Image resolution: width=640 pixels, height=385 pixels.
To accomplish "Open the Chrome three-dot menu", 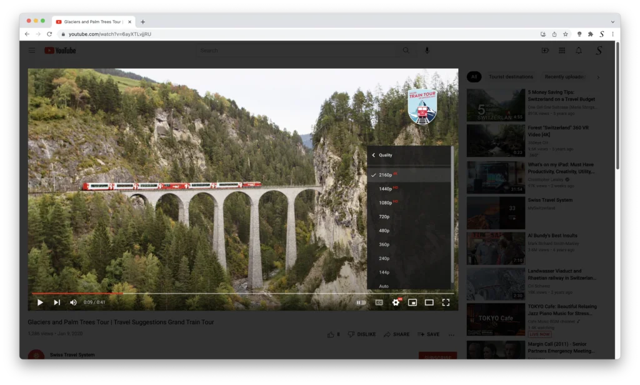I will click(x=612, y=34).
